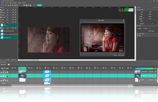This screenshot has width=158, height=102.
Task: Click the first align-layers toolbar icon
Action: pyautogui.click(x=24, y=5)
